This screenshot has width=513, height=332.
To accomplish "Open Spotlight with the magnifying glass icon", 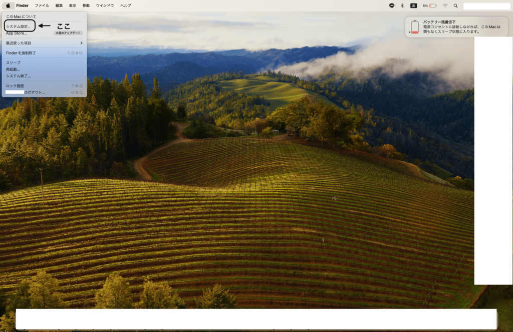I will [455, 6].
